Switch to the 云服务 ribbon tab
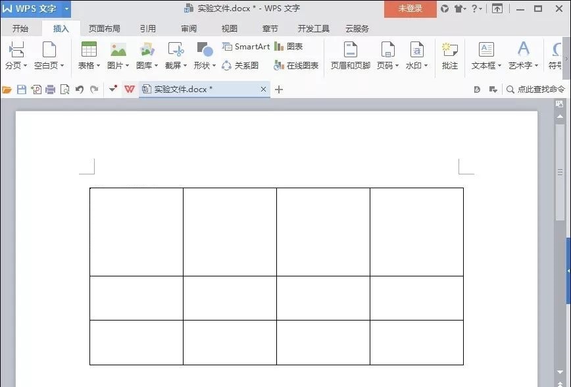This screenshot has width=571, height=387. coord(357,28)
